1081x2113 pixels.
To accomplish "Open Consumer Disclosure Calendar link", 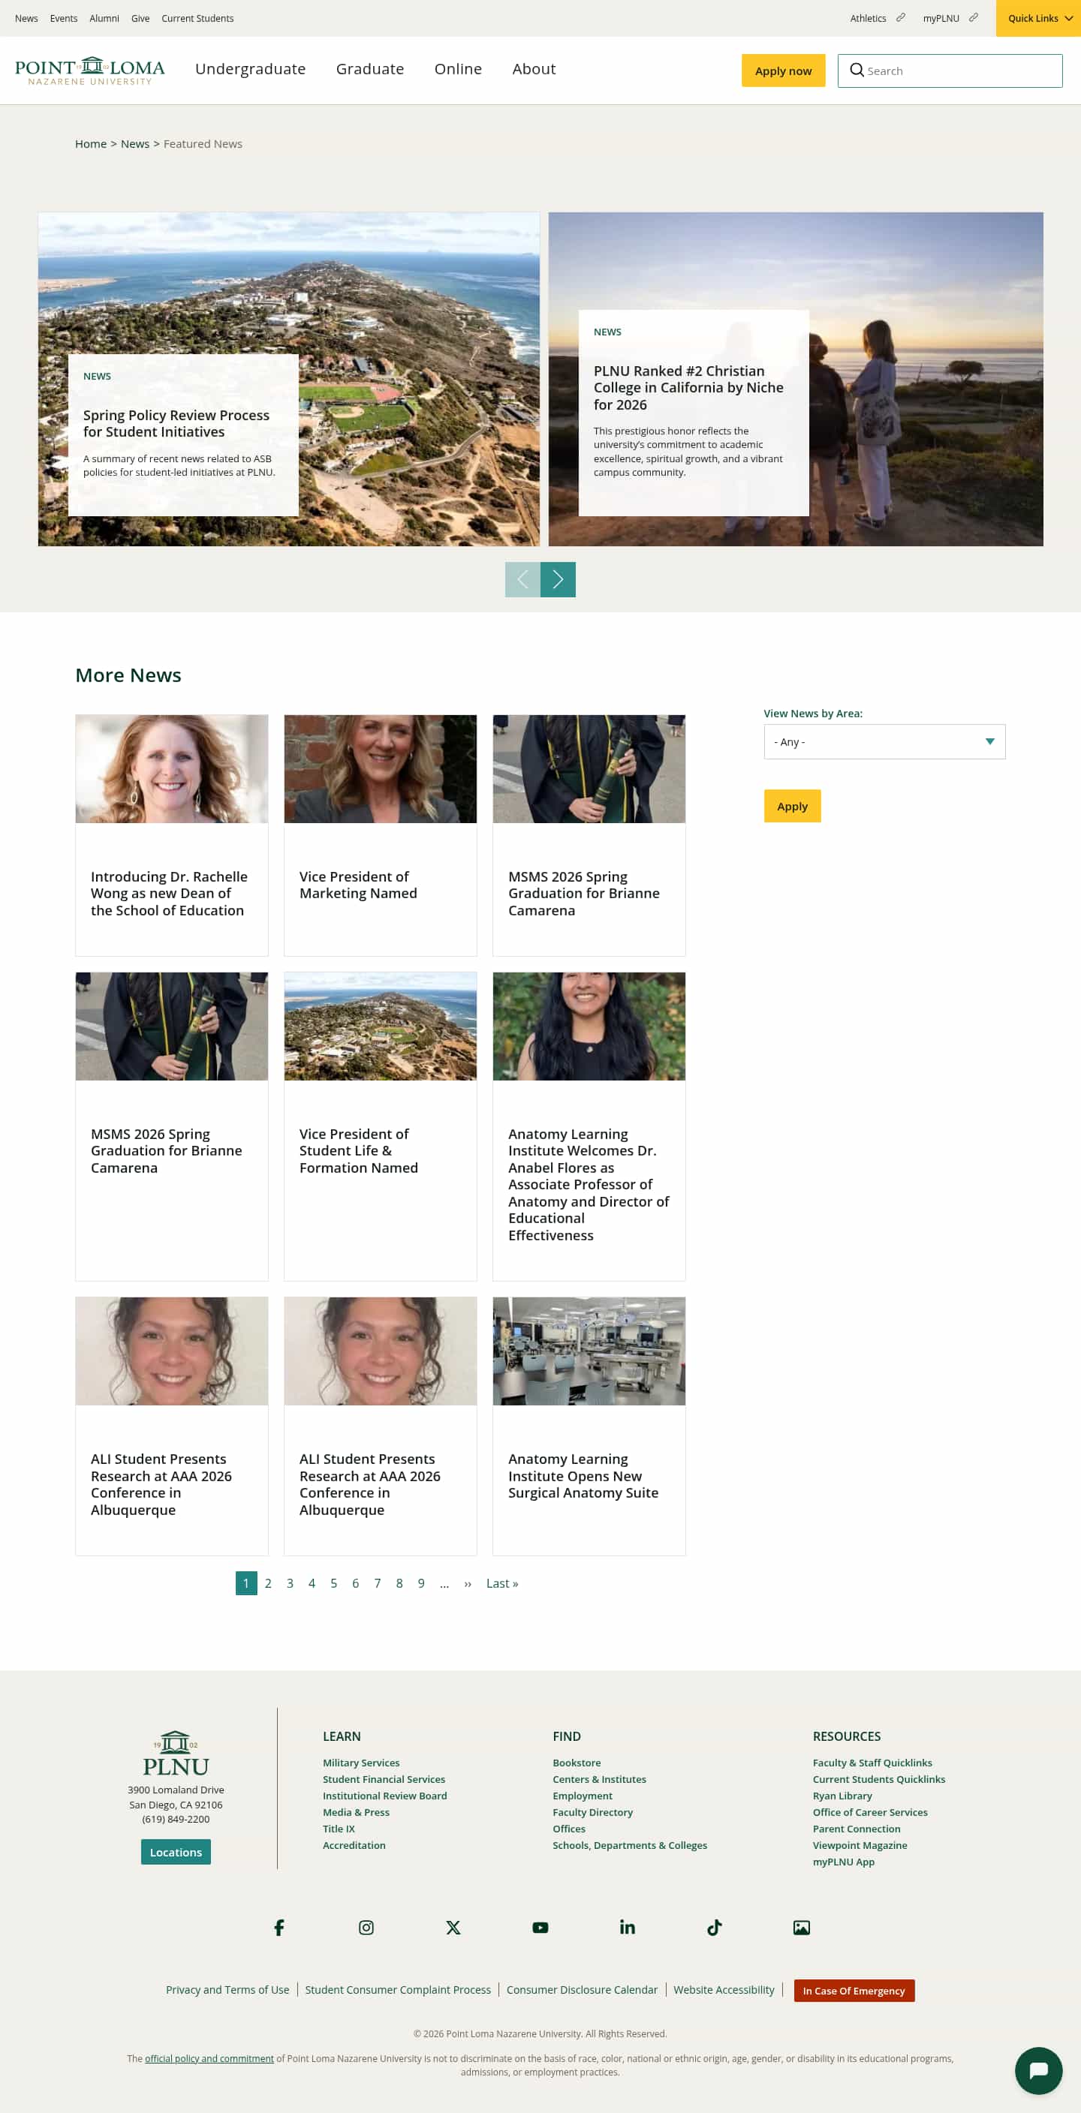I will point(582,1989).
